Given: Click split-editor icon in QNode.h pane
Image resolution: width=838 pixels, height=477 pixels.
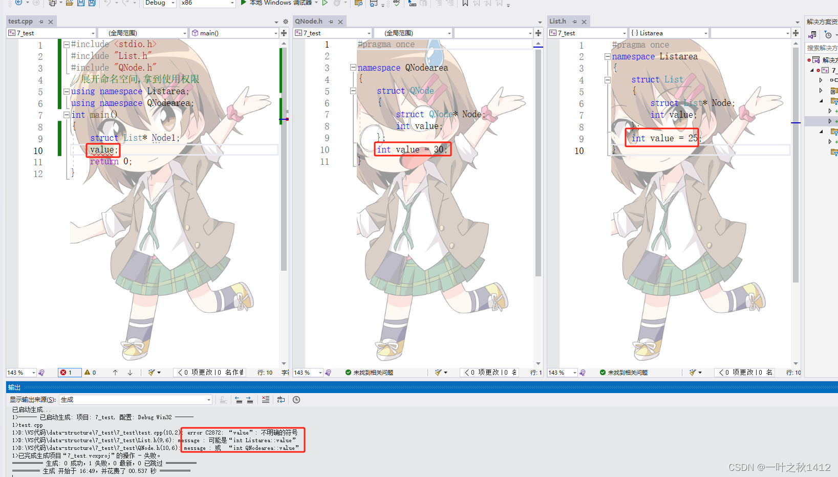Looking at the screenshot, I should [538, 33].
